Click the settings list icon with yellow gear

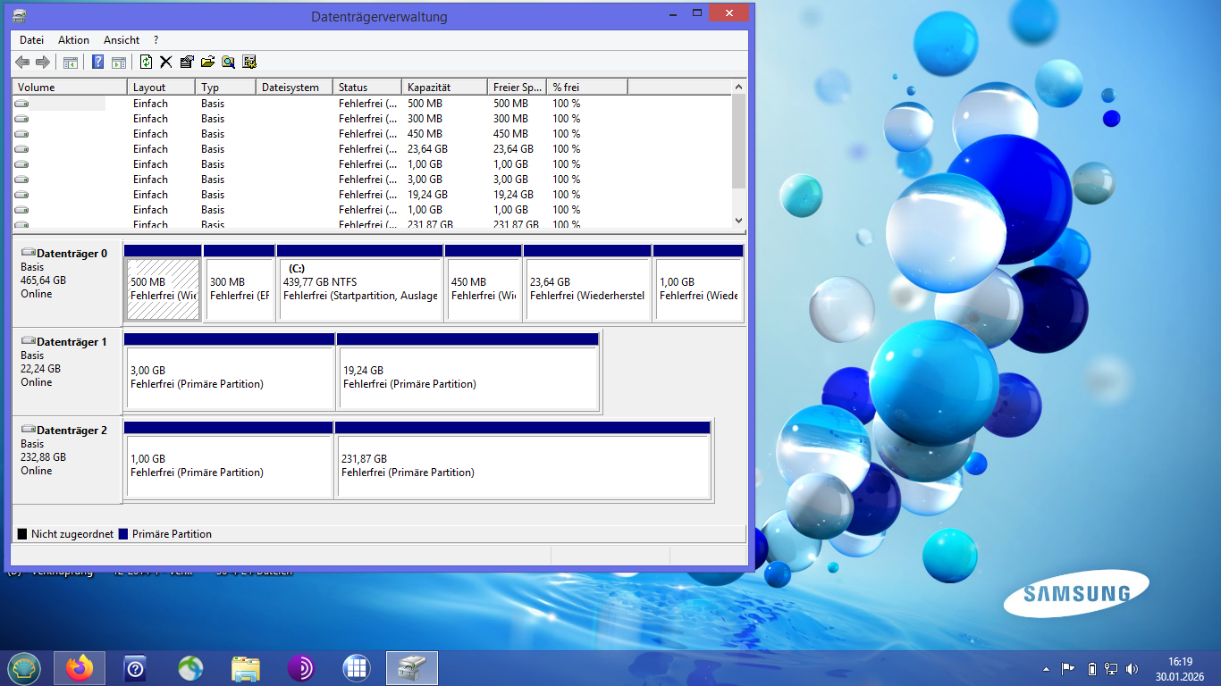[249, 62]
